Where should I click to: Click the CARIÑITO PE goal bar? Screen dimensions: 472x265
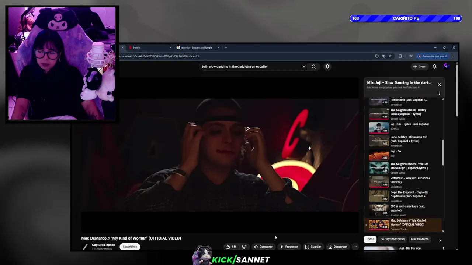(406, 18)
